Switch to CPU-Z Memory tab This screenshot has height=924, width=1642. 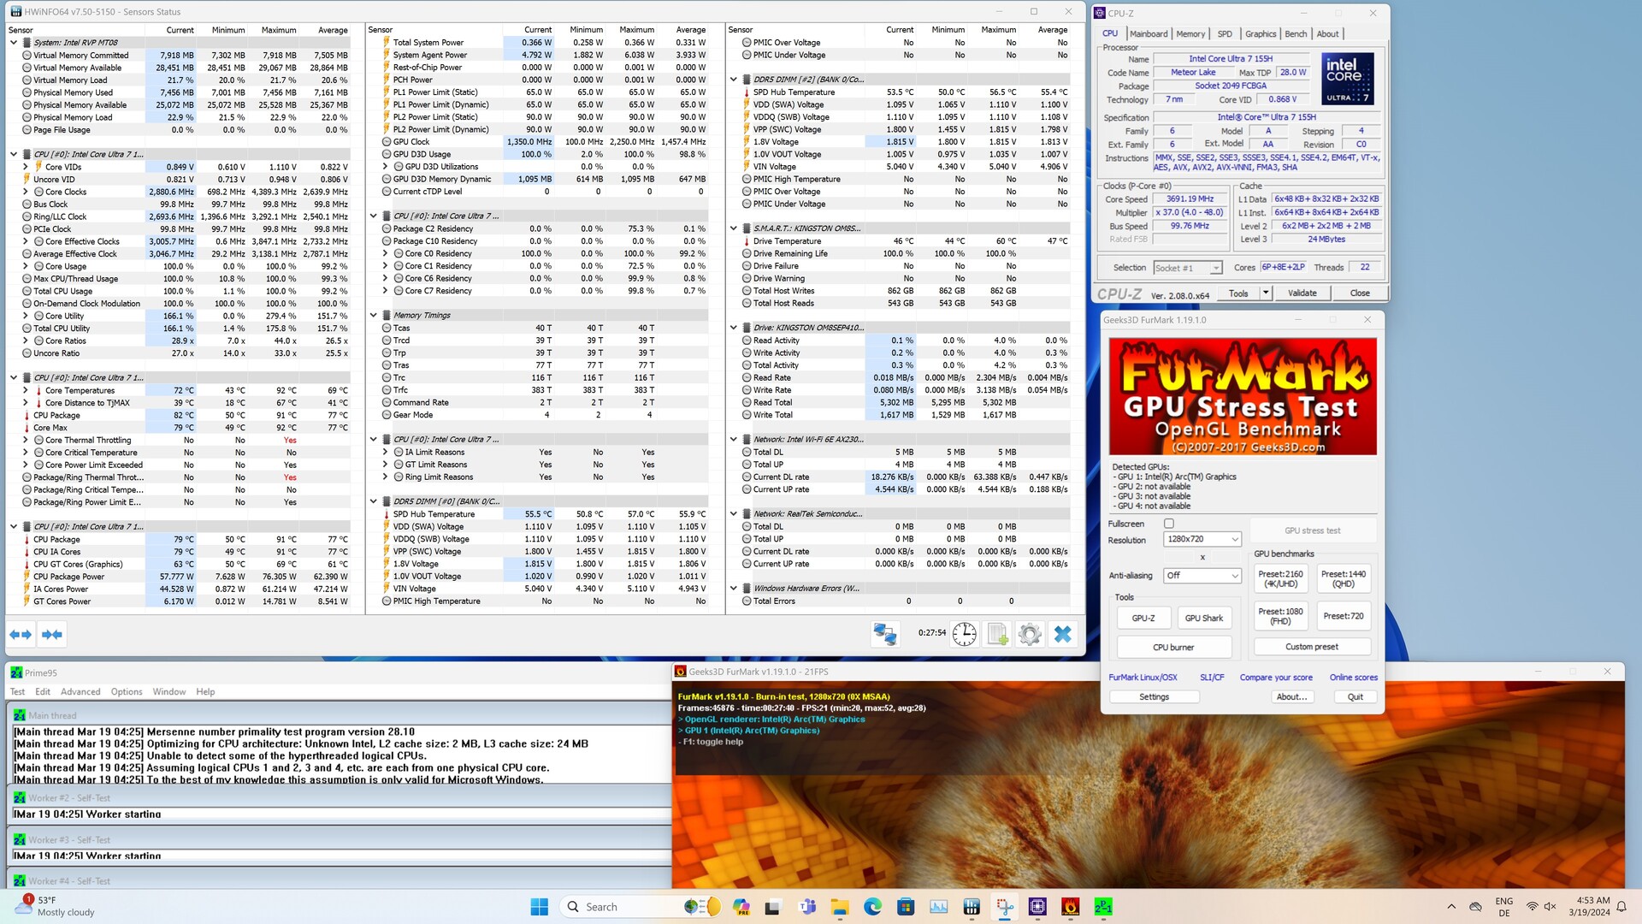1190,33
